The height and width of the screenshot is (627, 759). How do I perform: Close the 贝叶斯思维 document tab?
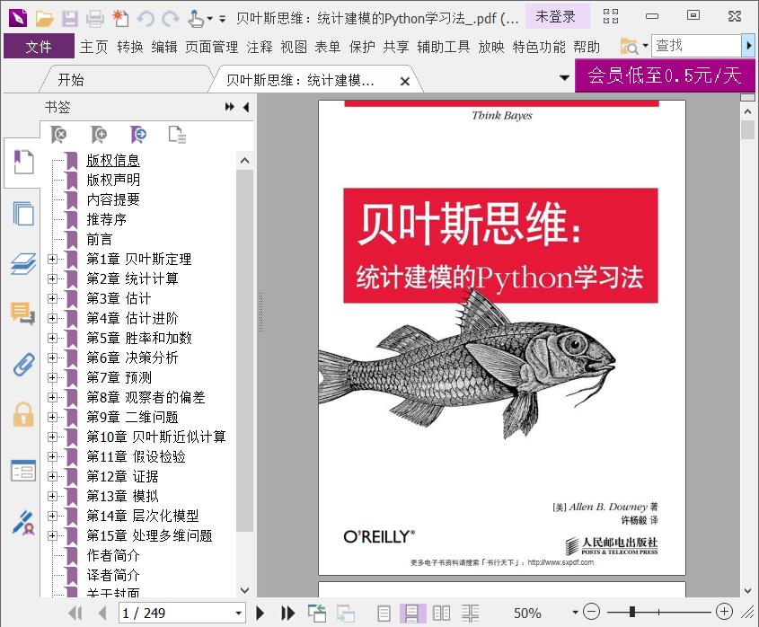[405, 82]
